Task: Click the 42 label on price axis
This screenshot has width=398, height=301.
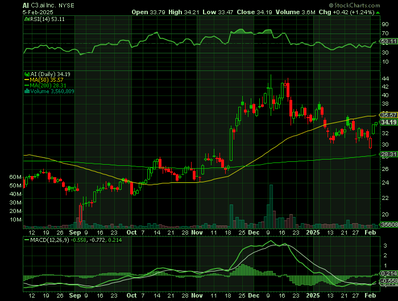Action: [385, 87]
